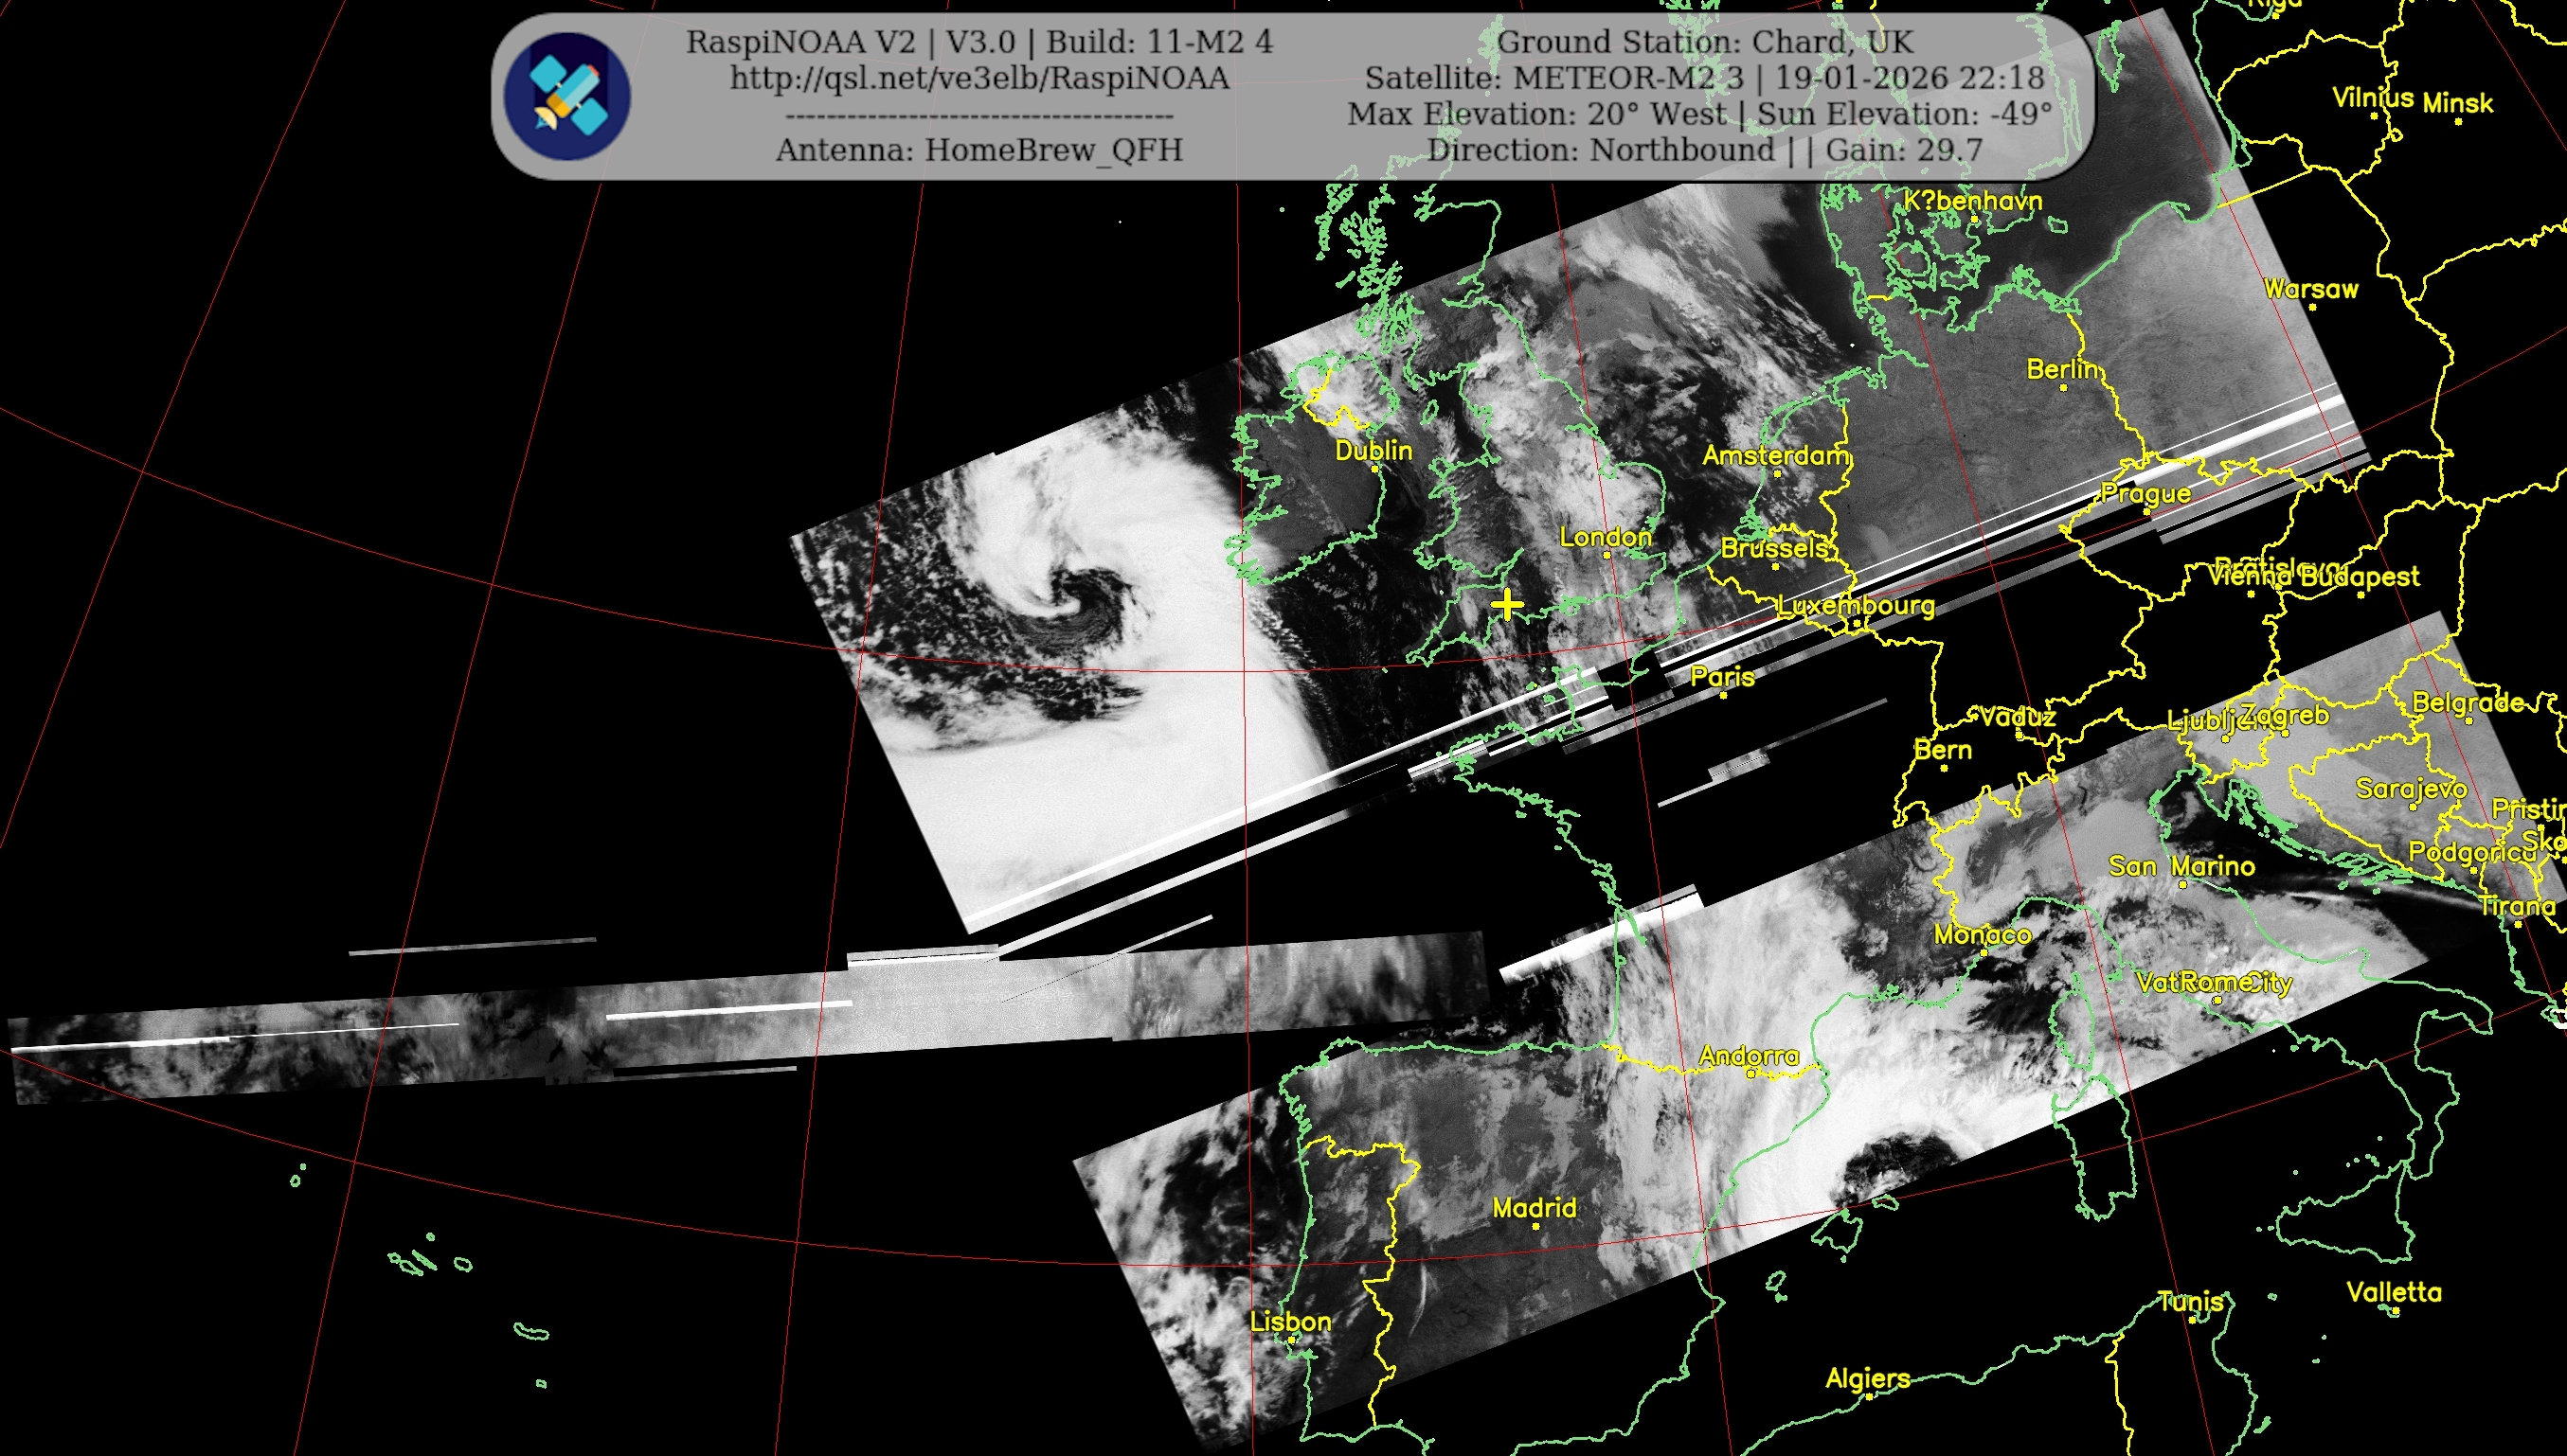Click the Dublin city label
Screen dimensions: 2567x1456
pyautogui.click(x=1373, y=451)
